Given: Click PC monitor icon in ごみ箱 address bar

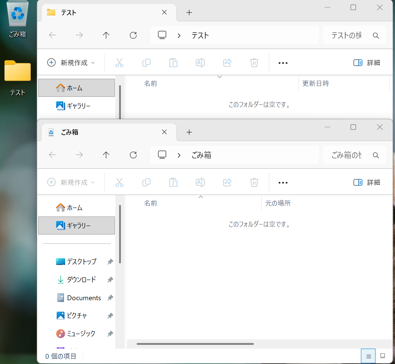Looking at the screenshot, I should [x=162, y=155].
